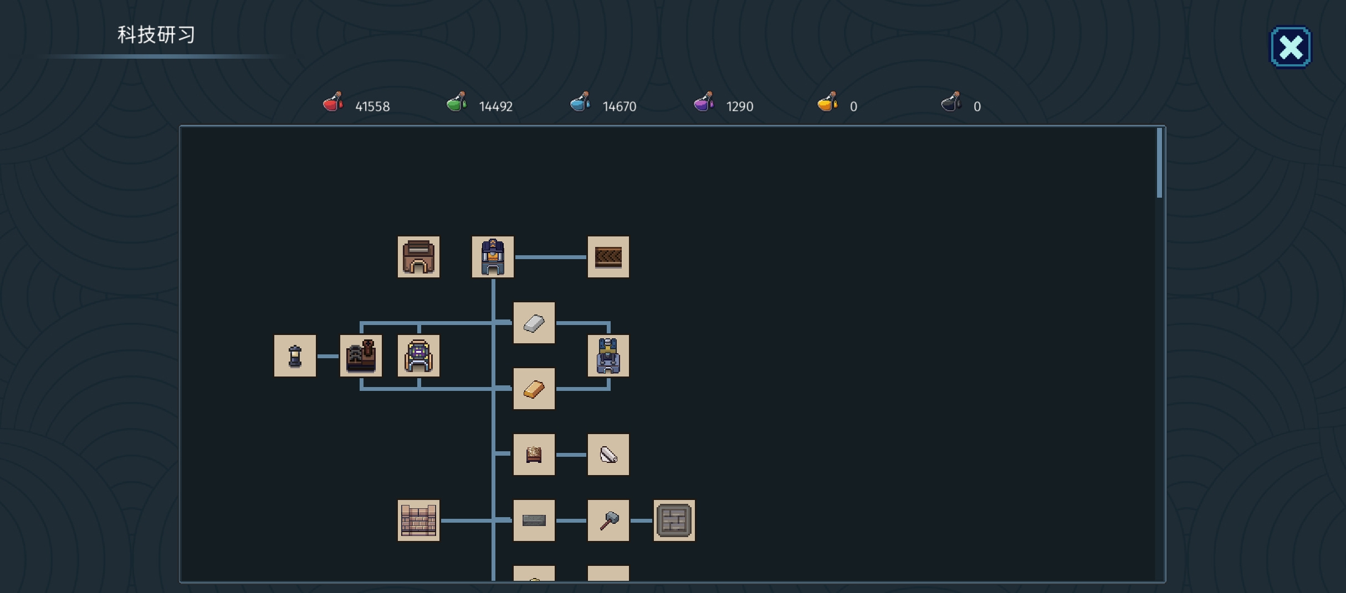The image size is (1346, 593).
Task: Click the yellow potion resource icon
Action: (828, 102)
